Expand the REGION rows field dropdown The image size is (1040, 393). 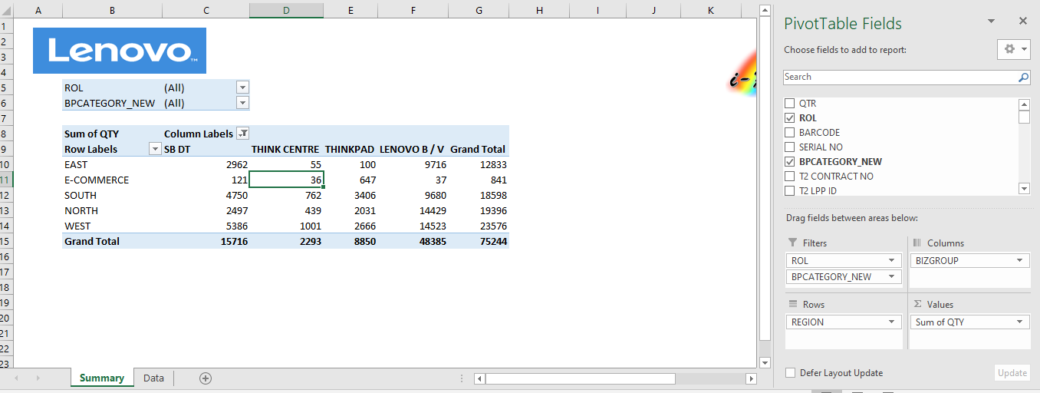[x=893, y=322]
